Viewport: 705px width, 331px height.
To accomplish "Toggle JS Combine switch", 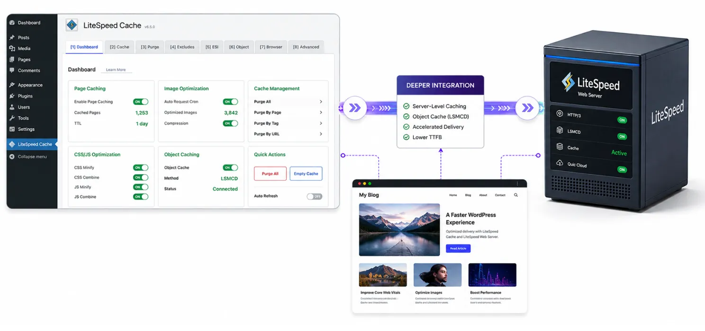I will tap(141, 197).
